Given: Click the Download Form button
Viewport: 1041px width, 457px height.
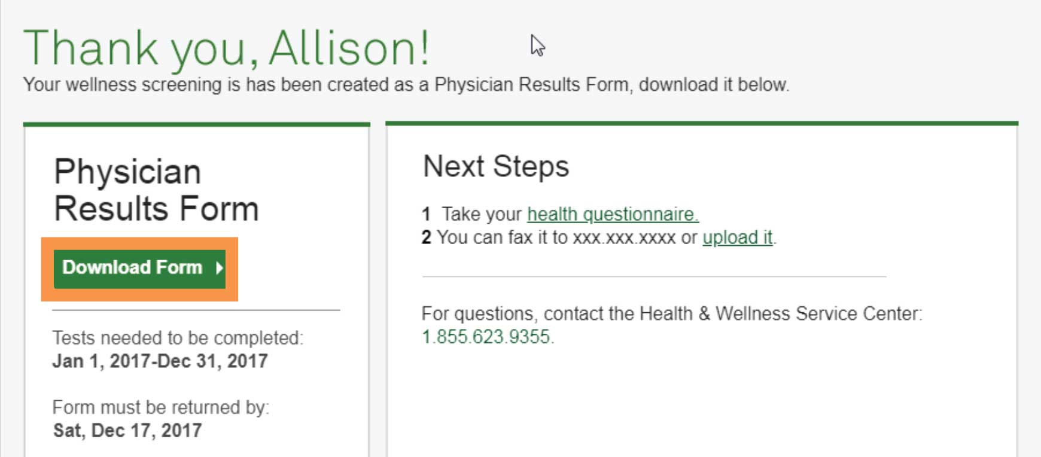Looking at the screenshot, I should [132, 268].
